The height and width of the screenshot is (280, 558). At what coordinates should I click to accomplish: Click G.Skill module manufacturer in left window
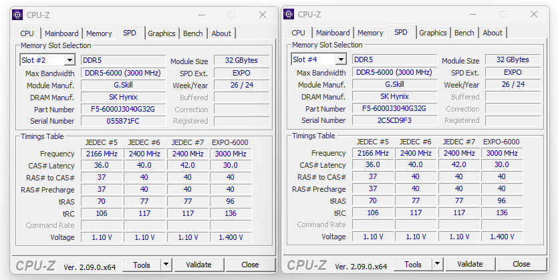tap(123, 85)
